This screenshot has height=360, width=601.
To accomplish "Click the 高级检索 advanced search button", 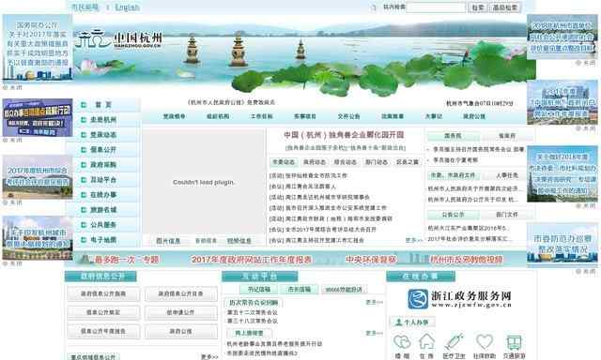I will click(505, 7).
